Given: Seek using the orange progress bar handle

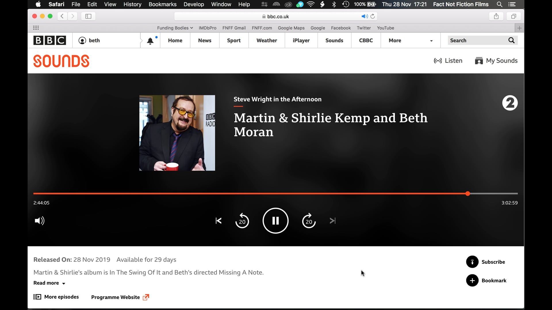Looking at the screenshot, I should click(x=468, y=193).
